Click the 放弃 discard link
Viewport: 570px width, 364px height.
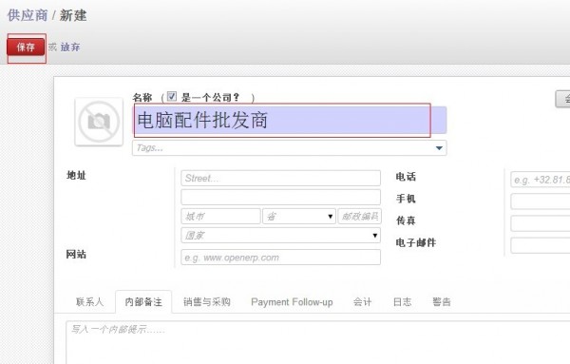click(x=70, y=48)
